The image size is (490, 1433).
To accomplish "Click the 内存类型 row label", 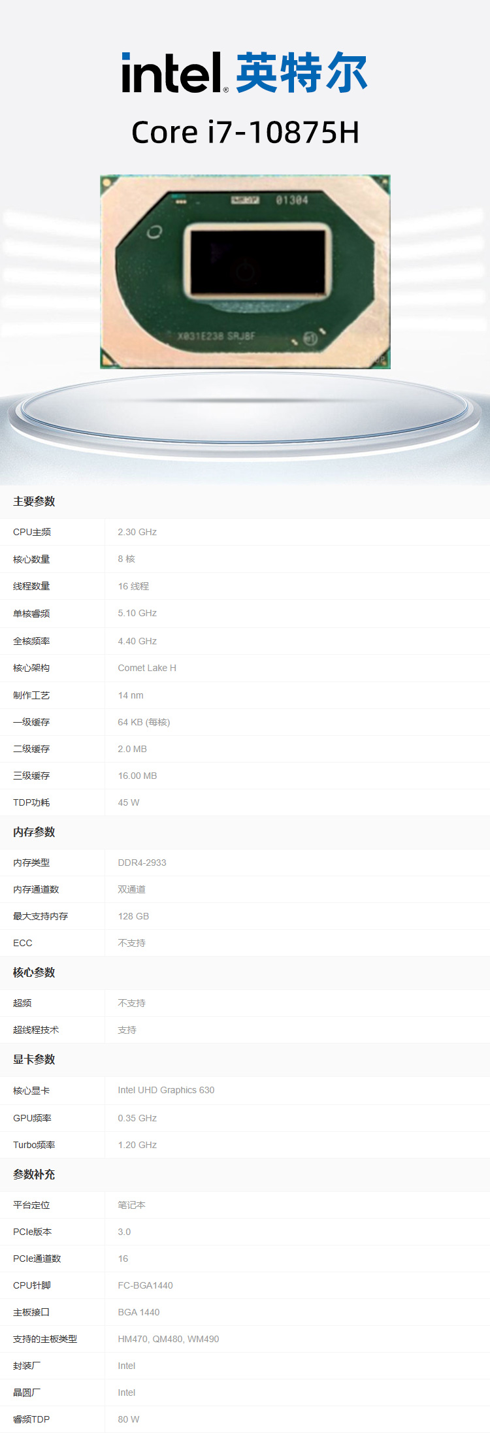I will 31,863.
